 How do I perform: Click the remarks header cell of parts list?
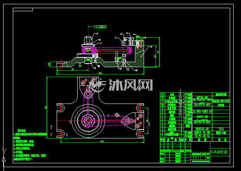click(221, 140)
